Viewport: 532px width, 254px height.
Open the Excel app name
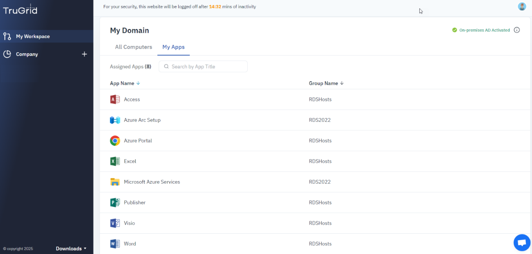[x=130, y=161]
